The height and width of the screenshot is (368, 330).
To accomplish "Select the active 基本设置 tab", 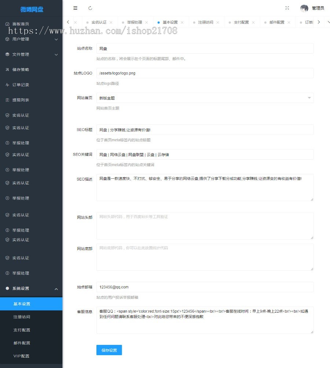I will pyautogui.click(x=170, y=22).
